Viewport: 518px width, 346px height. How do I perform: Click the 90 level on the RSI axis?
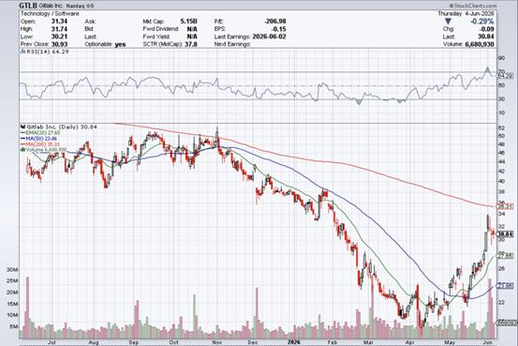point(501,58)
